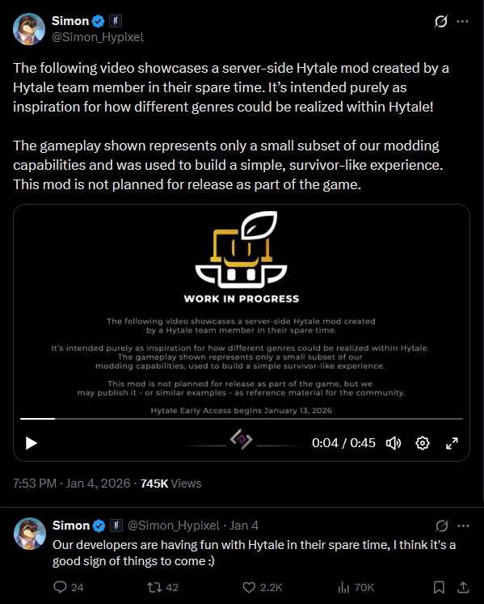Bookmark the reply post
This screenshot has width=484, height=604.
coord(439,587)
